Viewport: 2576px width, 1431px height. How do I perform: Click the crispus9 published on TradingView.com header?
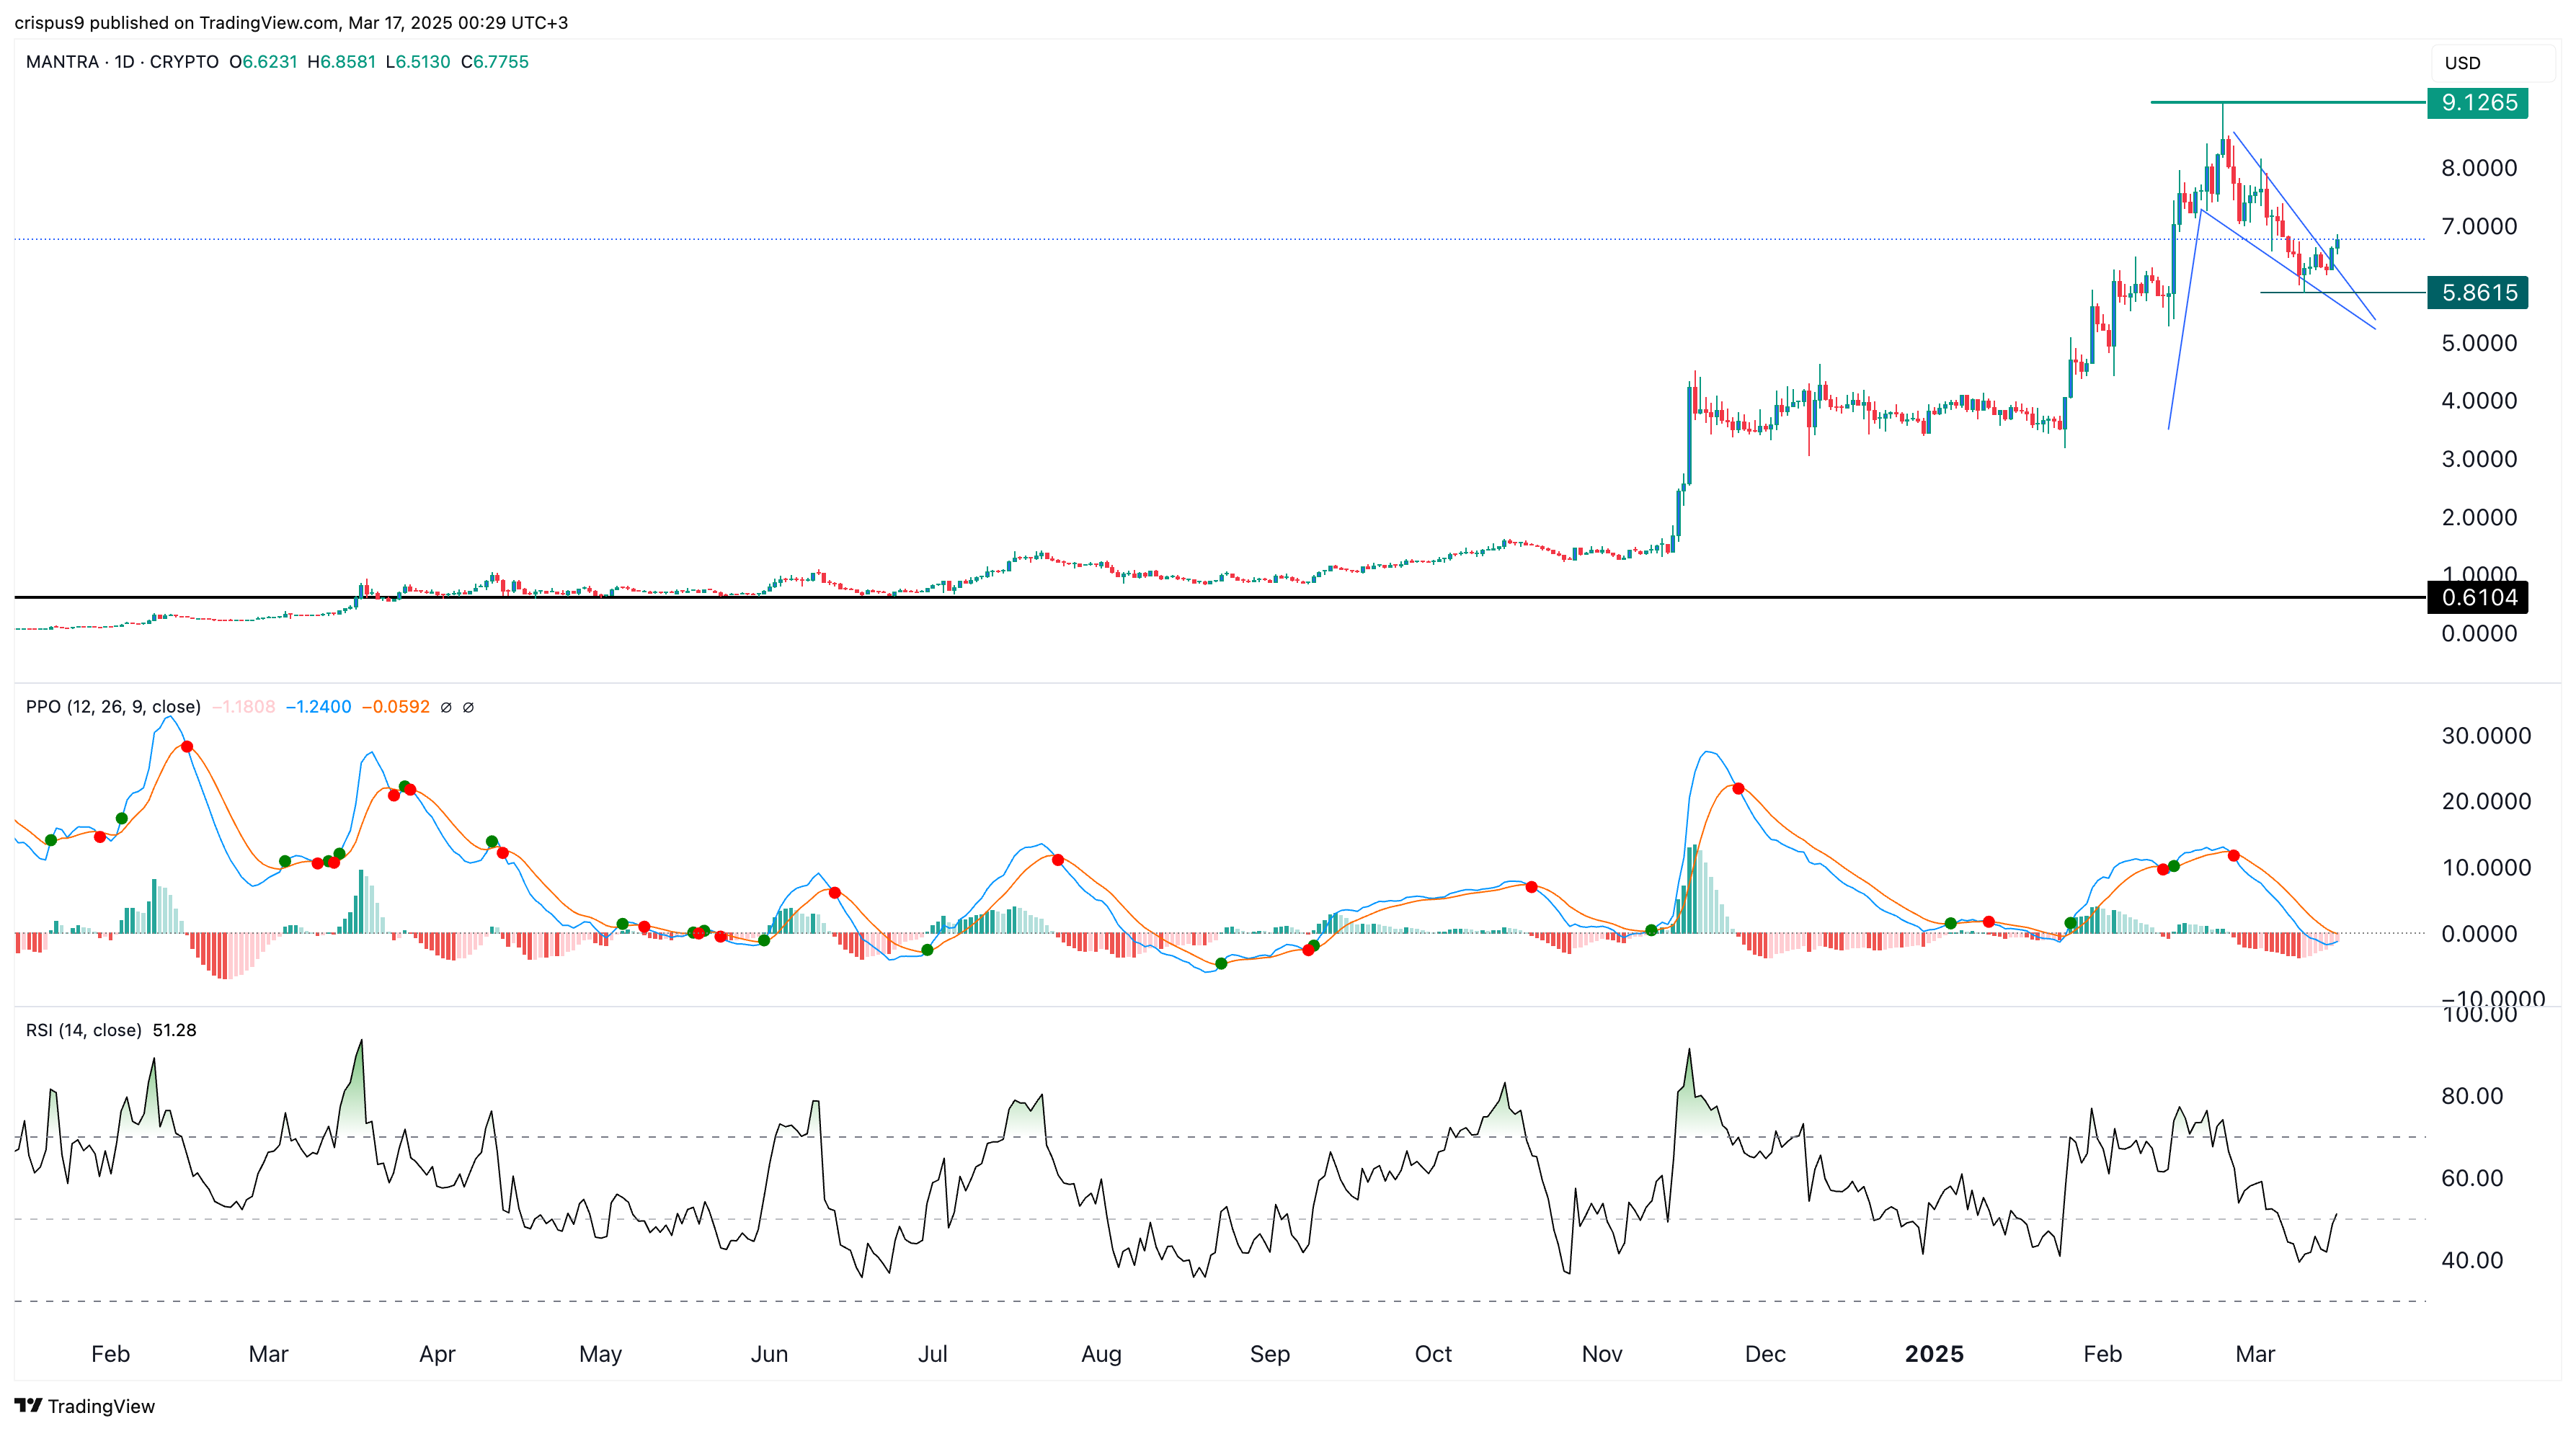click(291, 22)
